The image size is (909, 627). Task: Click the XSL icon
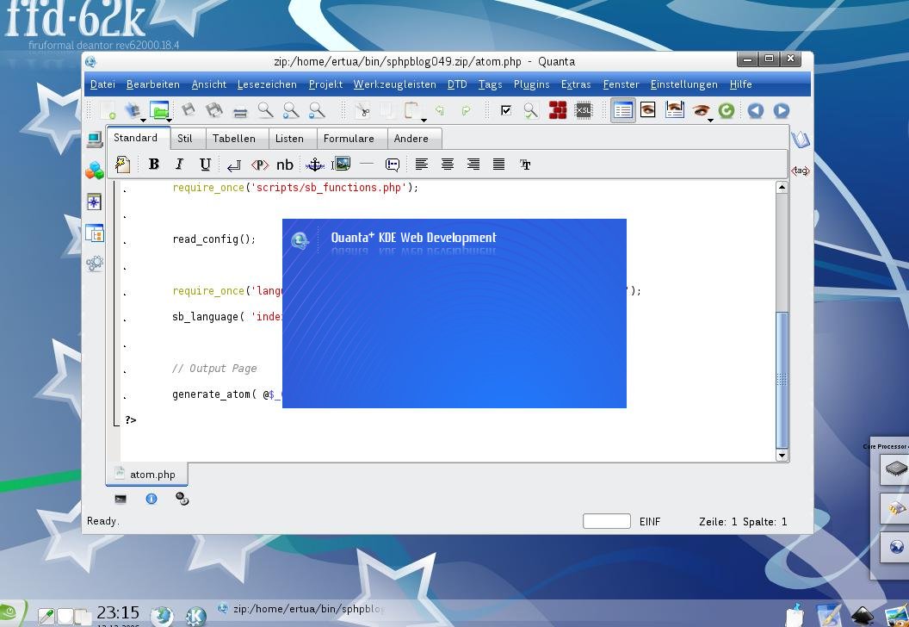[x=584, y=110]
